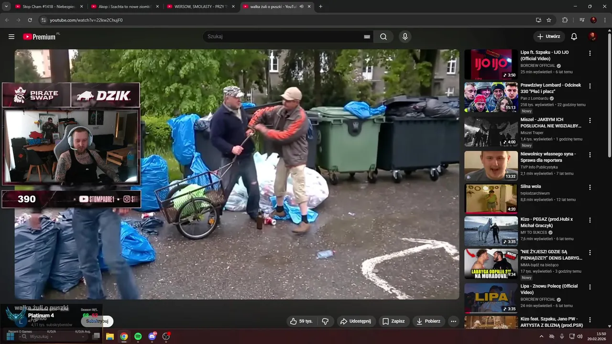
Task: Go back in browser history
Action: click(x=7, y=20)
